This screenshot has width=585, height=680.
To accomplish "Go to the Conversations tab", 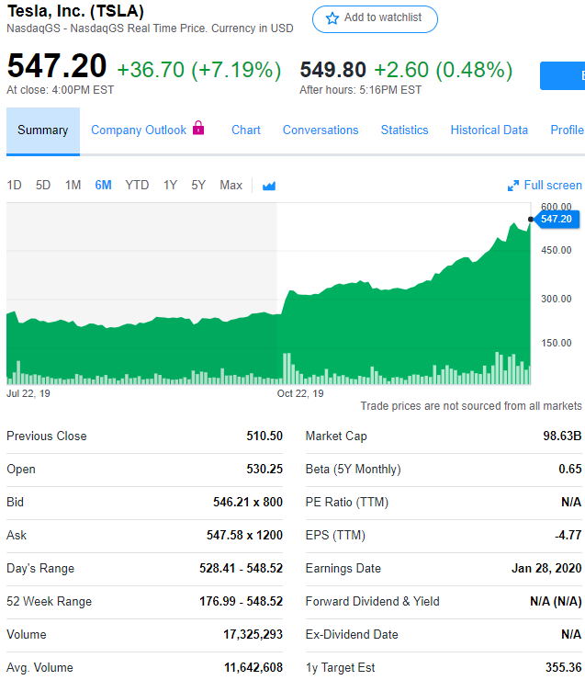I will [x=321, y=130].
